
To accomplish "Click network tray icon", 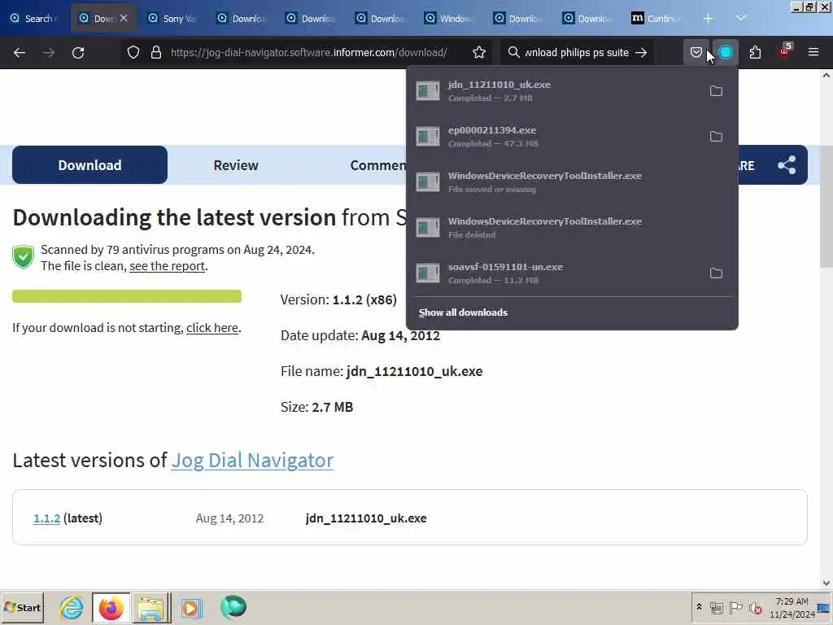I will (x=717, y=607).
